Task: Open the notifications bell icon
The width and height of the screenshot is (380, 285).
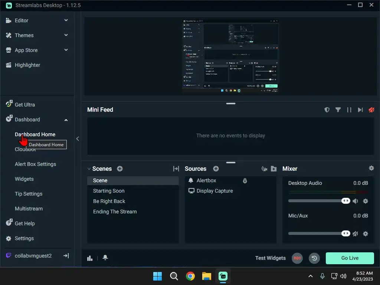Action: (105, 258)
